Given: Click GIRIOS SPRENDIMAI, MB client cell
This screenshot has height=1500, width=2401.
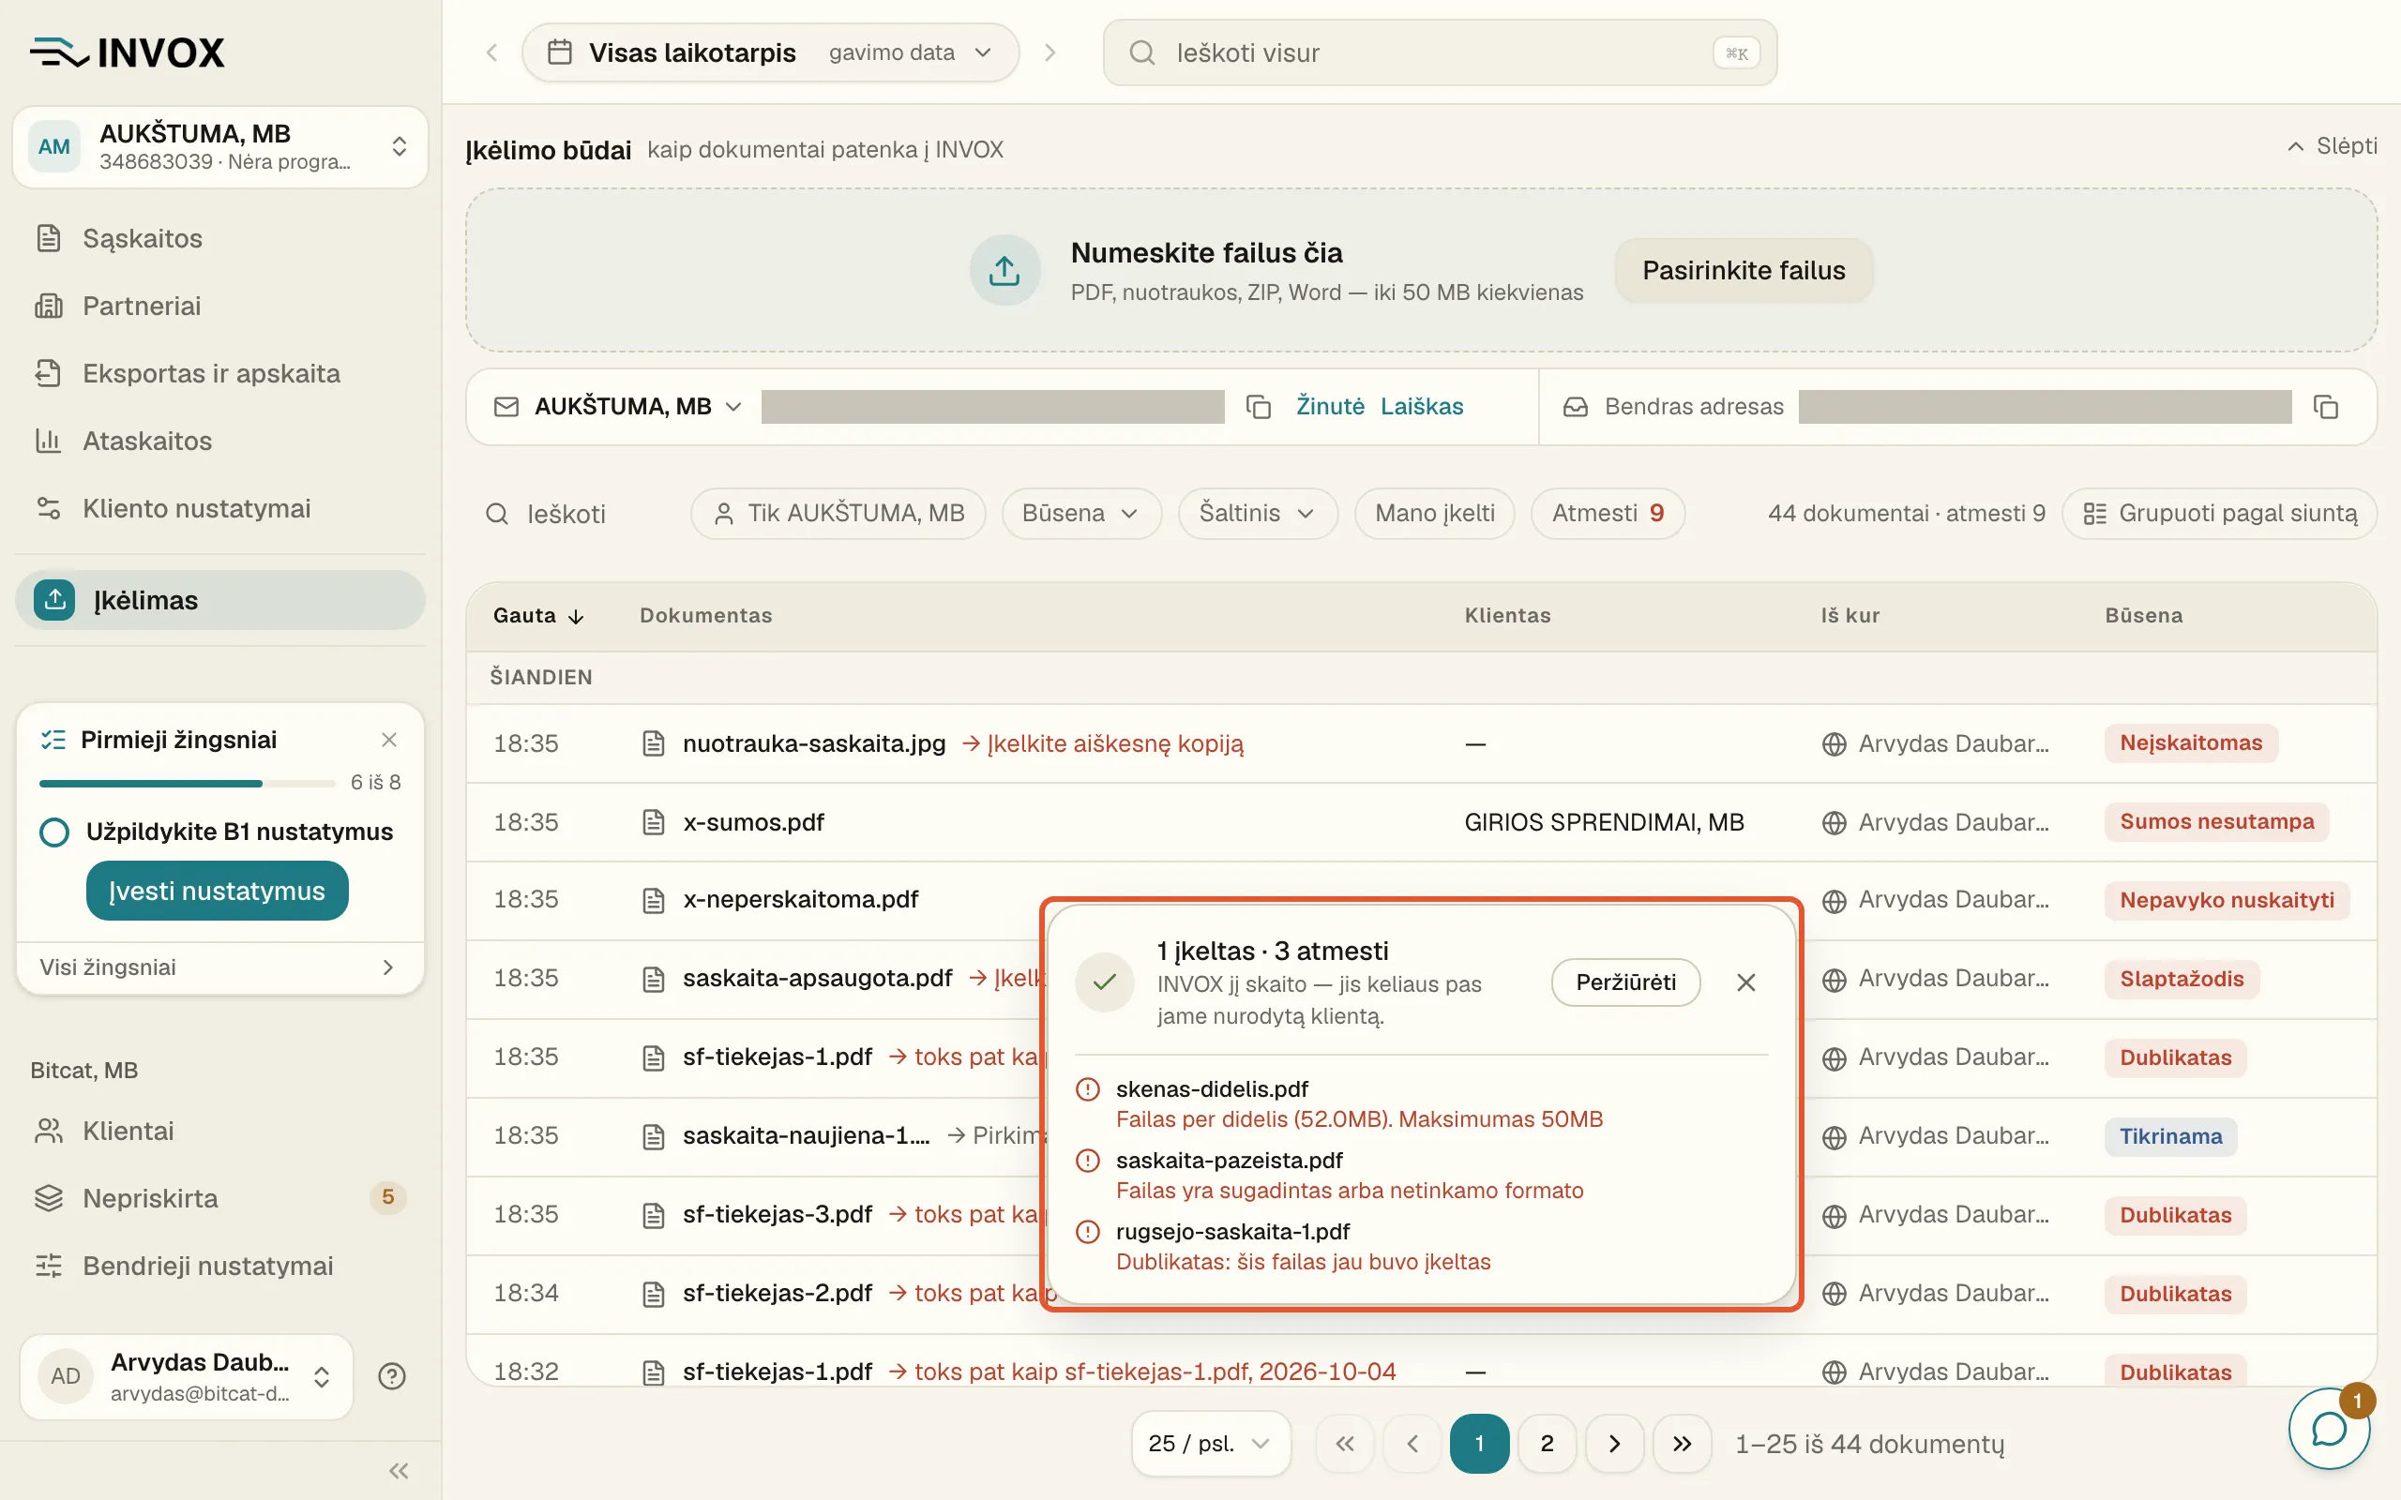Looking at the screenshot, I should (x=1603, y=822).
